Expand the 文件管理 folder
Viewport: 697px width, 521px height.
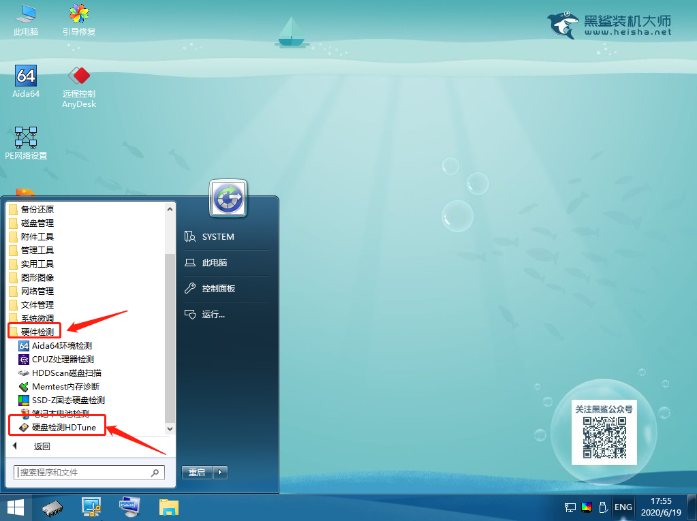tap(31, 304)
